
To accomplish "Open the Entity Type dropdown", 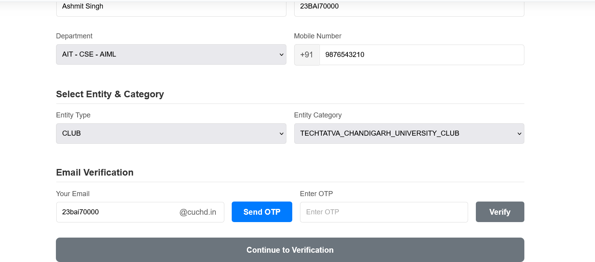I will 171,133.
